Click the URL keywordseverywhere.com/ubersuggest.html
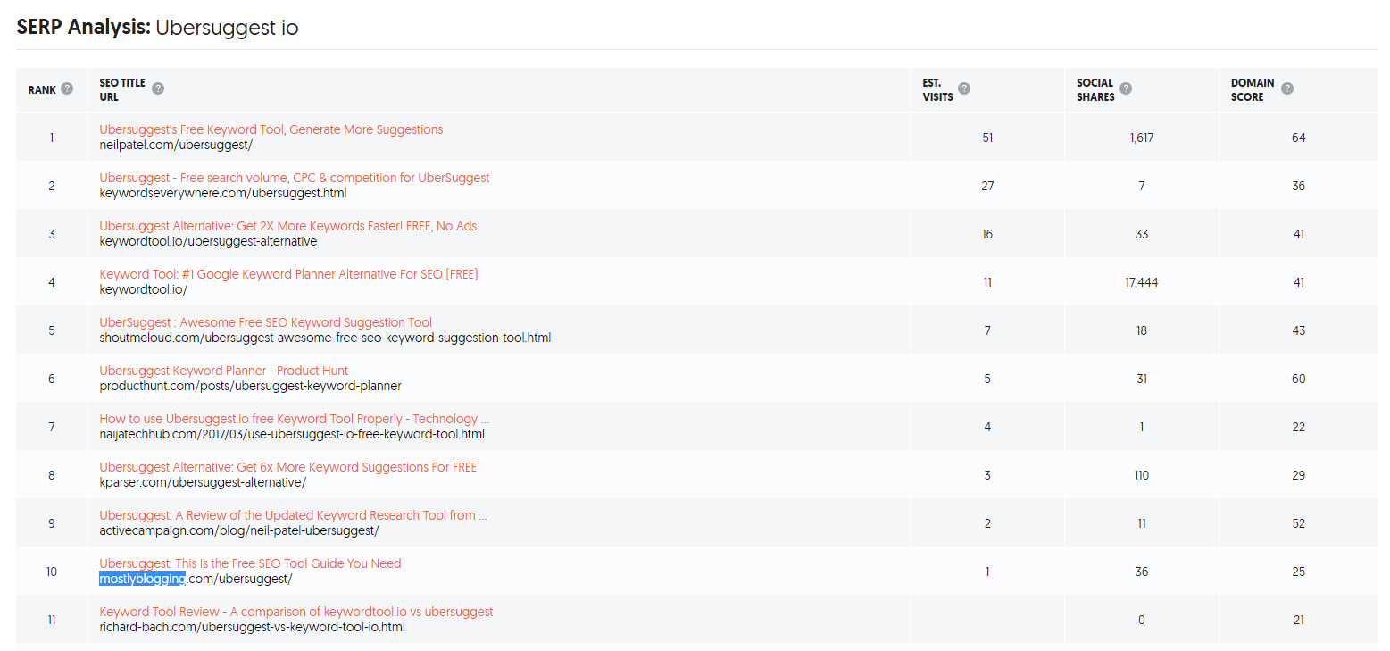Screen dimensions: 1390x651 (x=223, y=193)
